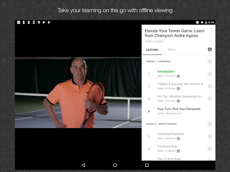Download the Forehand Overview lecture
230x172 pixels.
point(210,136)
